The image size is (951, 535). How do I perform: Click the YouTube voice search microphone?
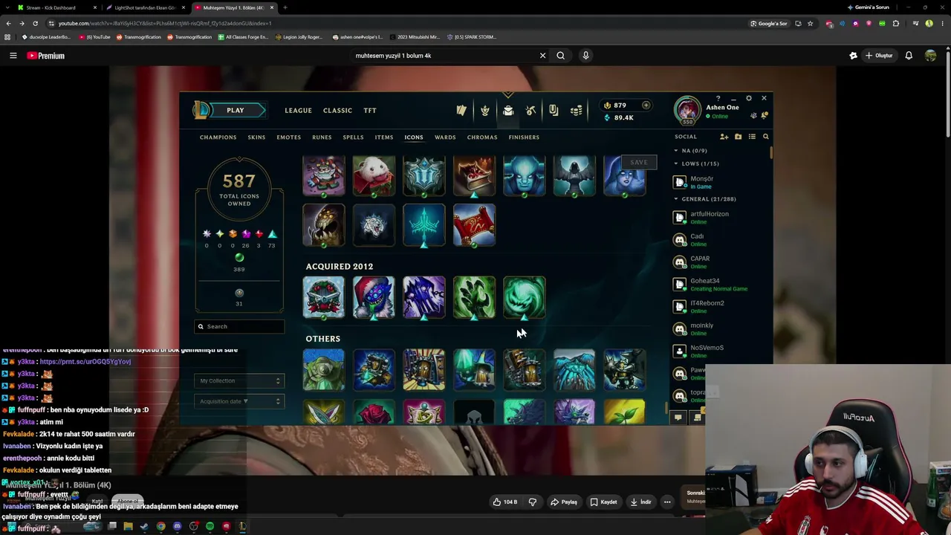585,55
